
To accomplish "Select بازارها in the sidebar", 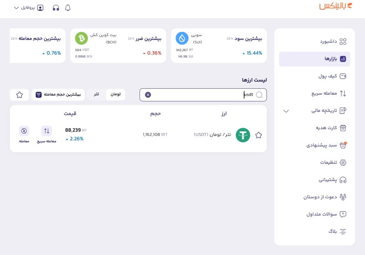I will [x=314, y=59].
